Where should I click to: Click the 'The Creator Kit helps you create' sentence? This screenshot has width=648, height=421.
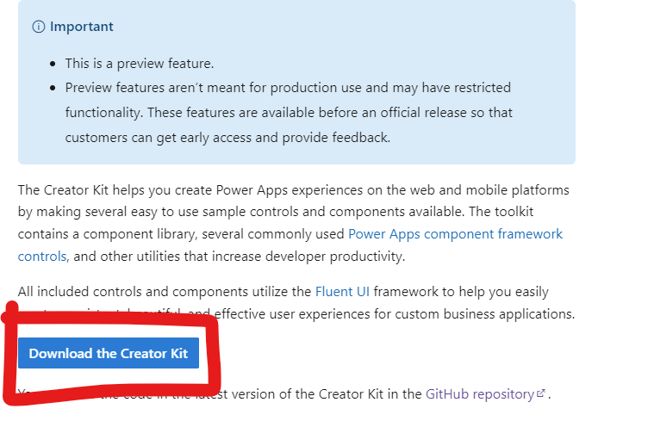(x=294, y=190)
